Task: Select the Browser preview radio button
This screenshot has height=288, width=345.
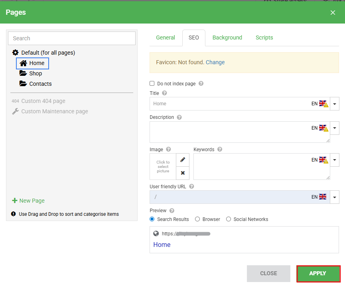Action: point(197,219)
